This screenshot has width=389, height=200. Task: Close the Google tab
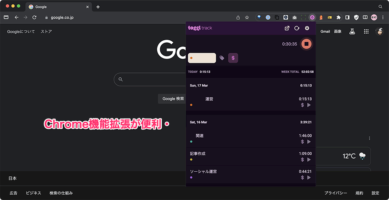coord(87,7)
